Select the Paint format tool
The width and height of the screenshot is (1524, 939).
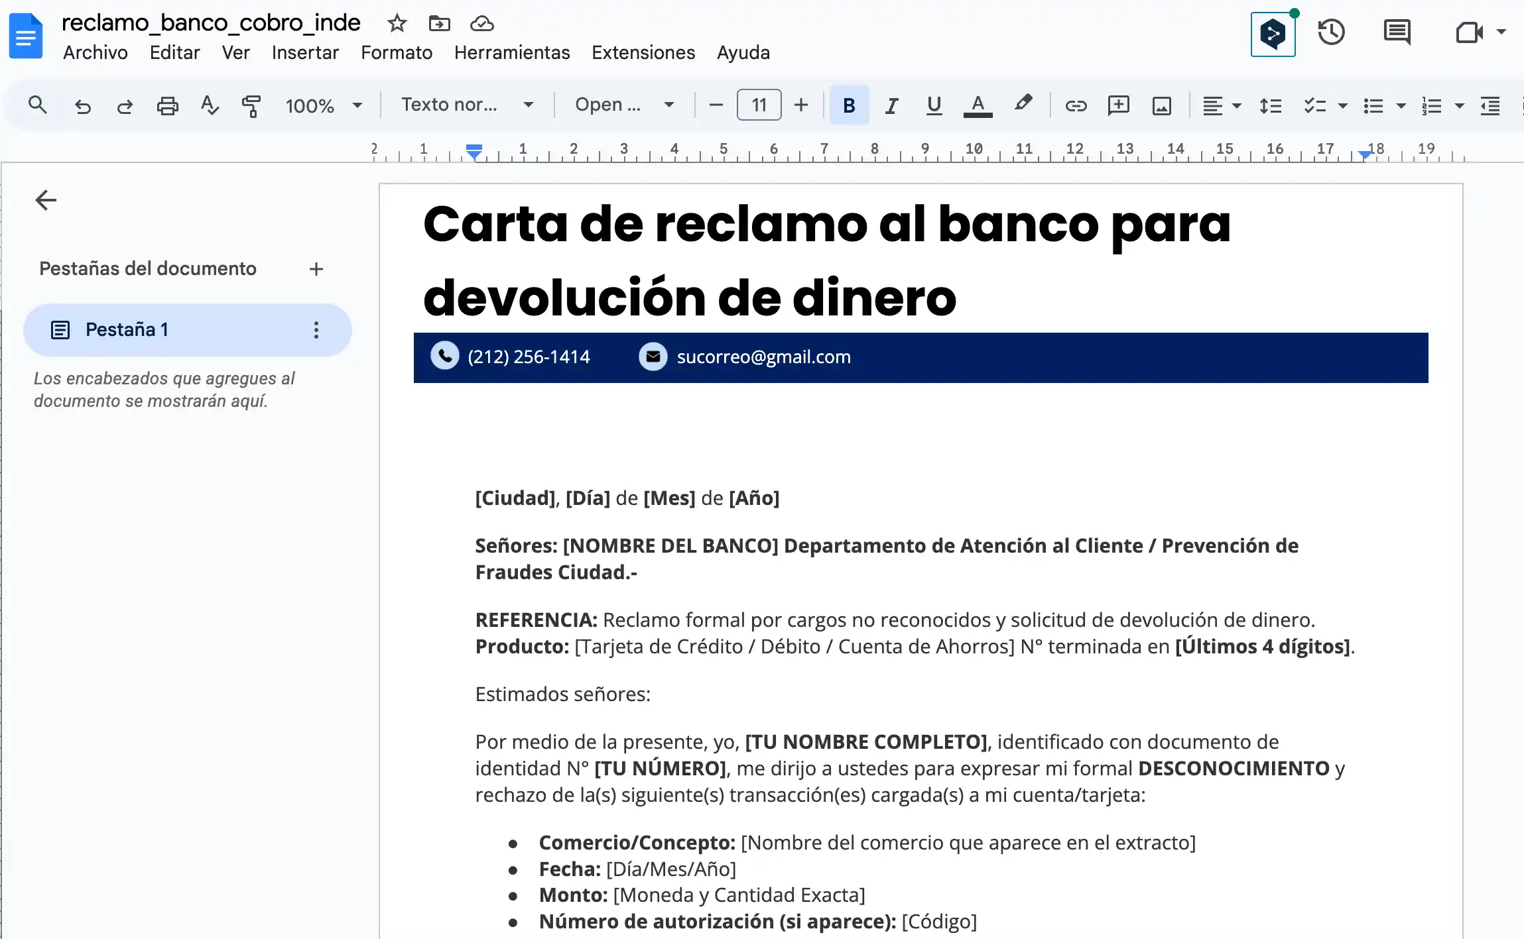click(x=251, y=105)
